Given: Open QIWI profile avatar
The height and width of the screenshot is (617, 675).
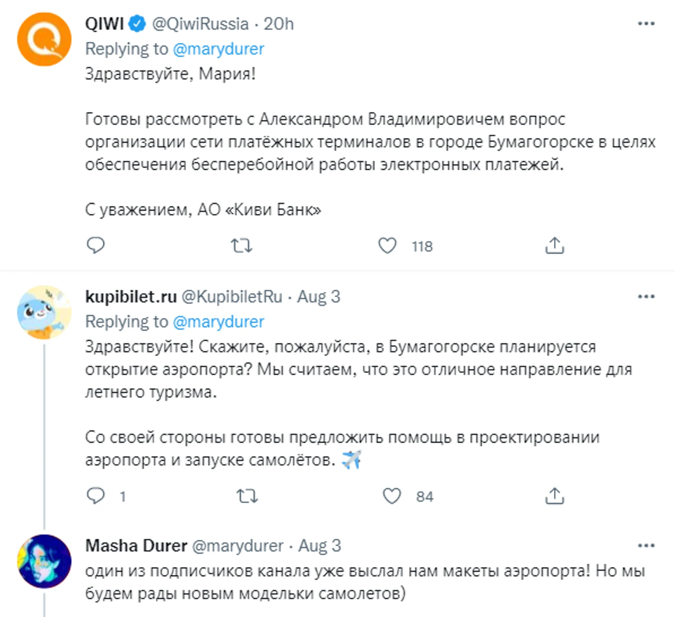Looking at the screenshot, I should (44, 39).
